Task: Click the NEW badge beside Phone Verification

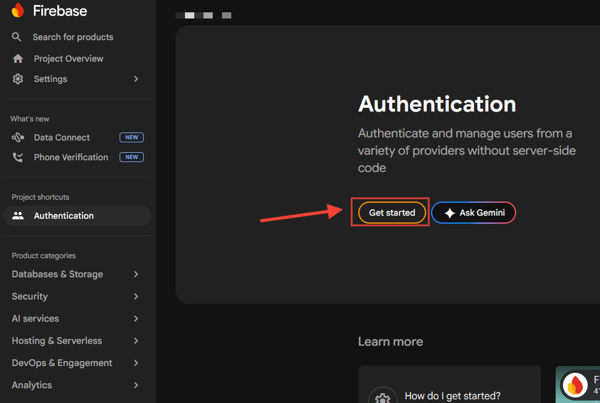Action: point(131,157)
